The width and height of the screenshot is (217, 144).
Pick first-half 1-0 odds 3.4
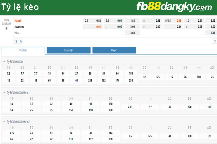[12, 104]
